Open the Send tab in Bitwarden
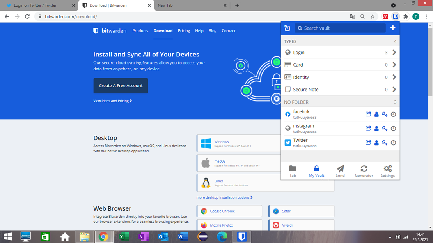The image size is (433, 243). 340,171
